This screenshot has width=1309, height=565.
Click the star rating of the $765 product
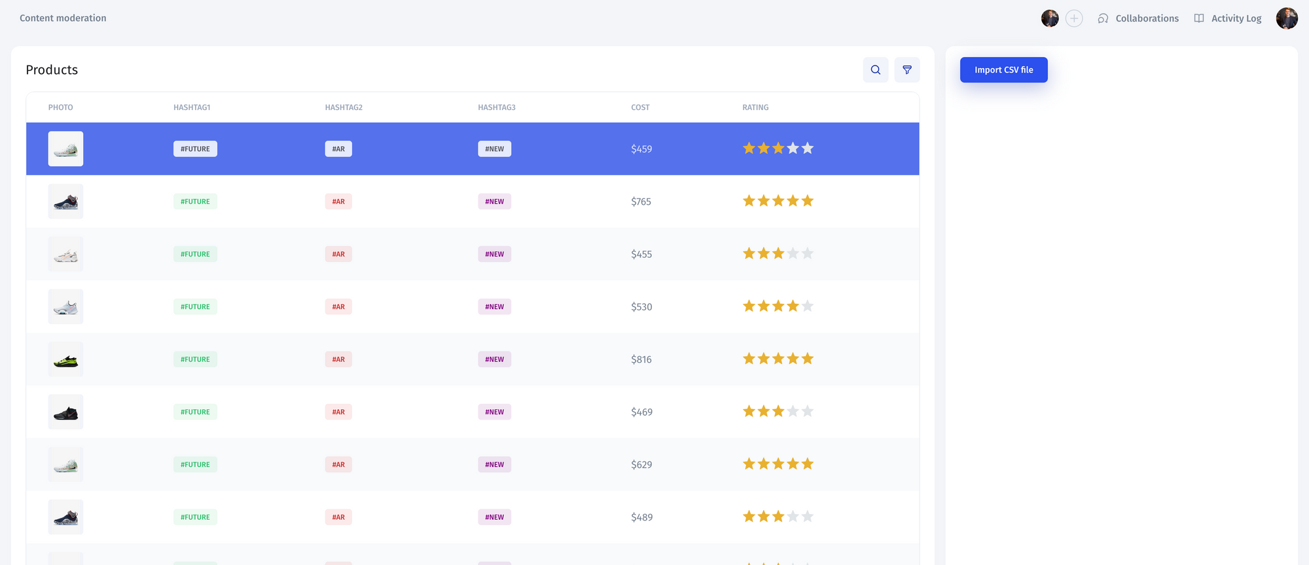(x=778, y=201)
